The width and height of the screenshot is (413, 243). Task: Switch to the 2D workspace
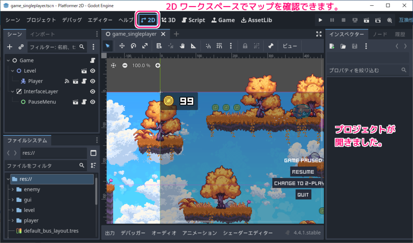coord(148,20)
